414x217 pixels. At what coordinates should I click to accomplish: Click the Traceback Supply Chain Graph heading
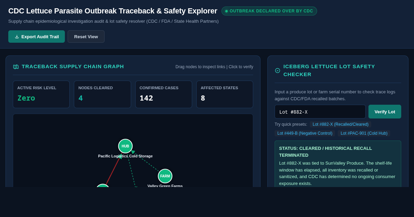(73, 66)
